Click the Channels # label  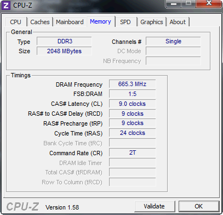click(x=127, y=42)
